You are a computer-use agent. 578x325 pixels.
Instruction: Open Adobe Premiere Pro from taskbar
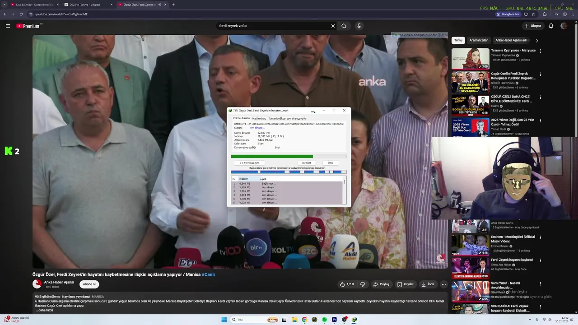point(334,320)
